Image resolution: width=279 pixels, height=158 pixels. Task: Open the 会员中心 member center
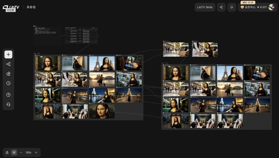248,7
